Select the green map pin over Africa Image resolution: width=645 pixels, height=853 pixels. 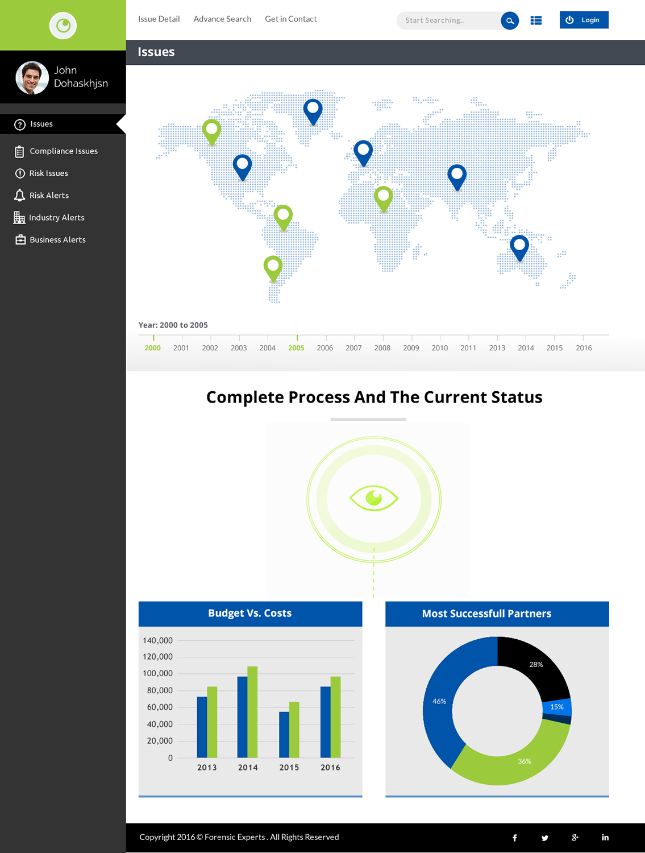coord(384,197)
